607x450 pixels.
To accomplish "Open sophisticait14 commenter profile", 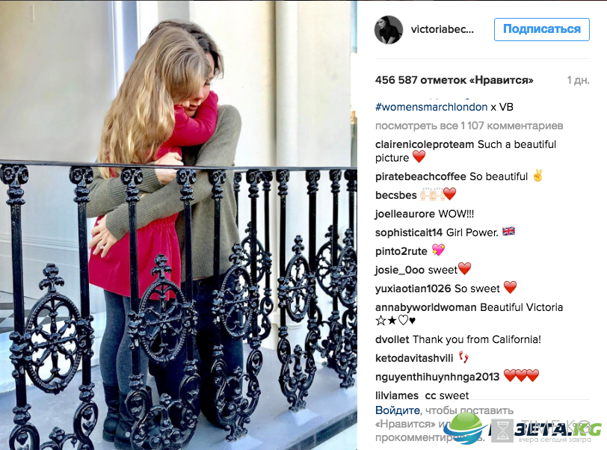I will [x=409, y=232].
